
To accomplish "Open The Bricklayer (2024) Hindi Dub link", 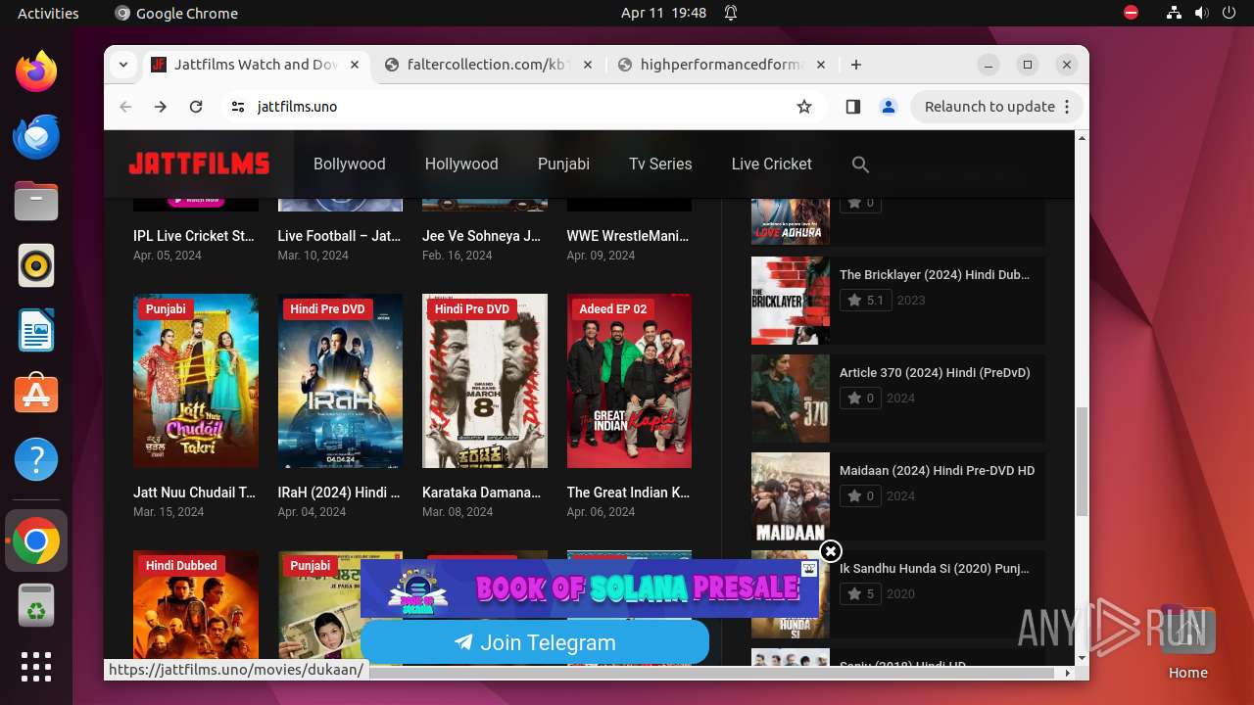I will point(935,275).
